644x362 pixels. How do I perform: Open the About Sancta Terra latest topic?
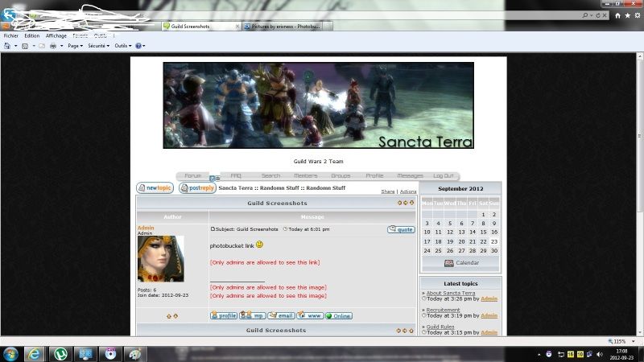coord(451,293)
